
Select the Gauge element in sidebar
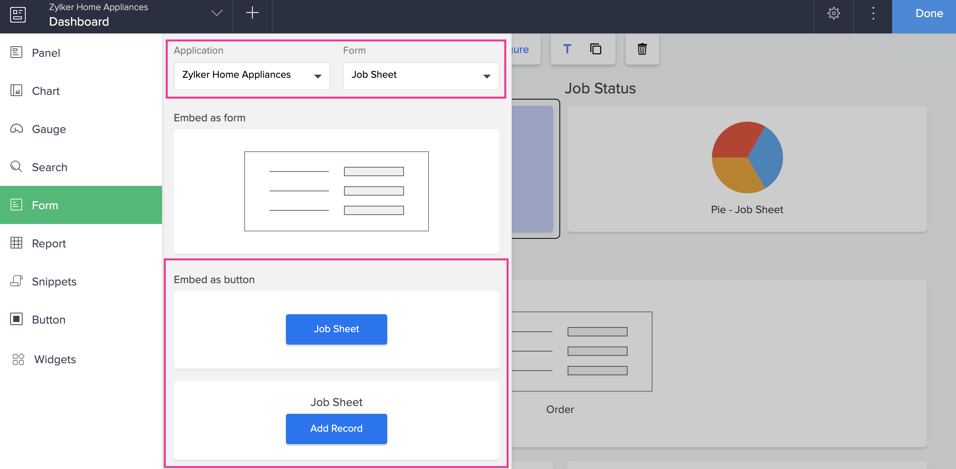pyautogui.click(x=49, y=129)
